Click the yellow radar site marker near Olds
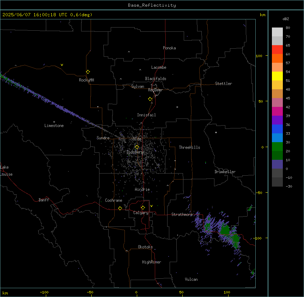Screen dimensions: 304x297 point(137,147)
